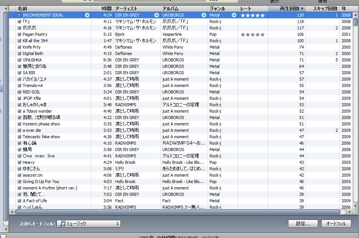Image resolution: width=359 pixels, height=238 pixels.
Task: Select the track Giving It Up For You
Action: 41,182
